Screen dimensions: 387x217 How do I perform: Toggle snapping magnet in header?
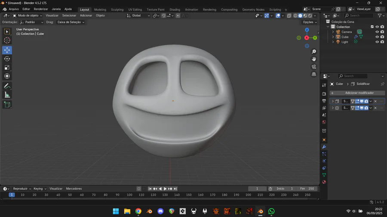(164, 15)
